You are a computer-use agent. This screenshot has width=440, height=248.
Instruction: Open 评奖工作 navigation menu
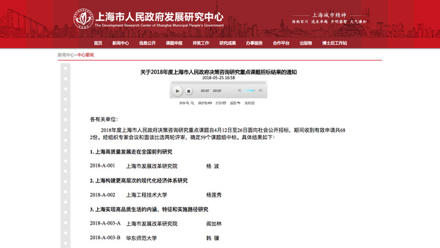[201, 43]
